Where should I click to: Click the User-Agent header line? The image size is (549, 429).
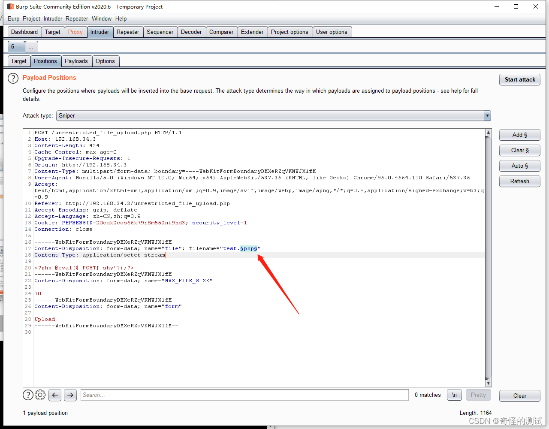click(252, 178)
